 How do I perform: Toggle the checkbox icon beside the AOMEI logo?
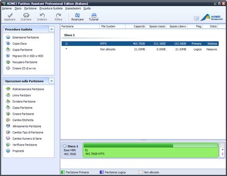click(x=197, y=18)
